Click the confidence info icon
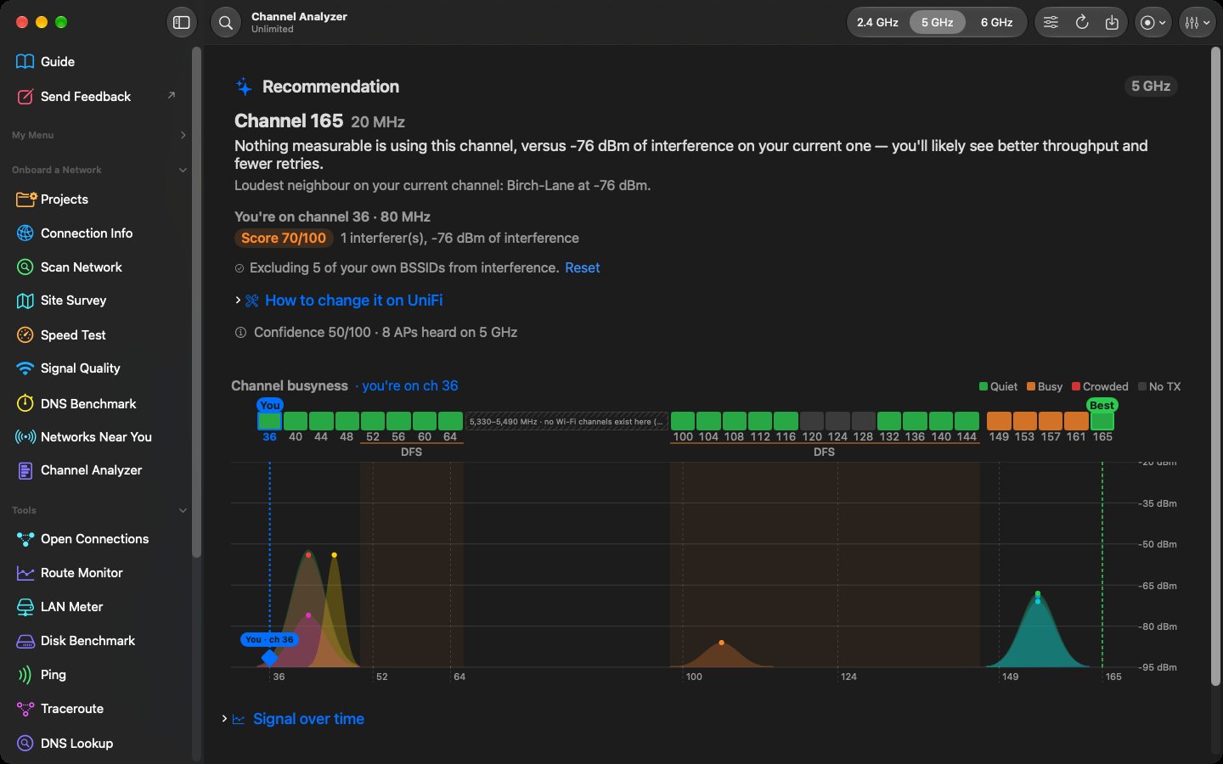Screen dimensions: 1223x764 240,333
